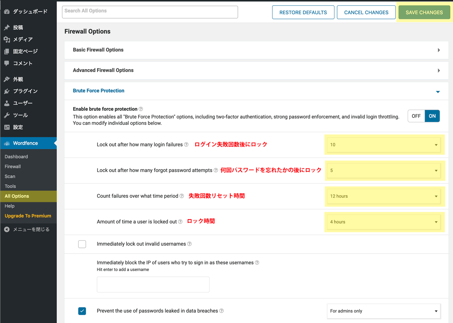Click Wordfence sidebar menu label
This screenshot has height=323, width=453.
[25, 143]
